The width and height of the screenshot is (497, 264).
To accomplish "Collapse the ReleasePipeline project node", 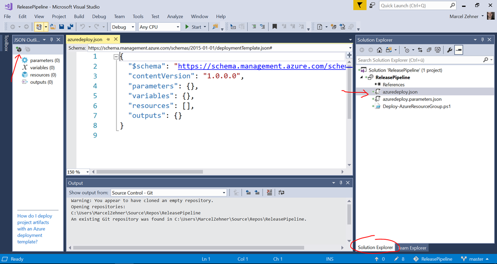I will pos(362,78).
